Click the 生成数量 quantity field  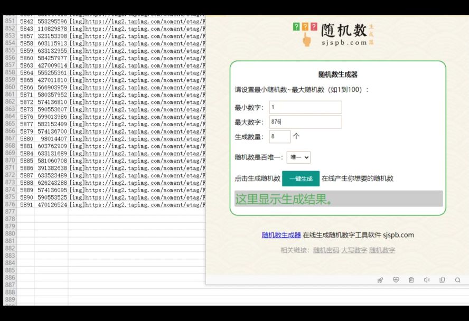[279, 136]
